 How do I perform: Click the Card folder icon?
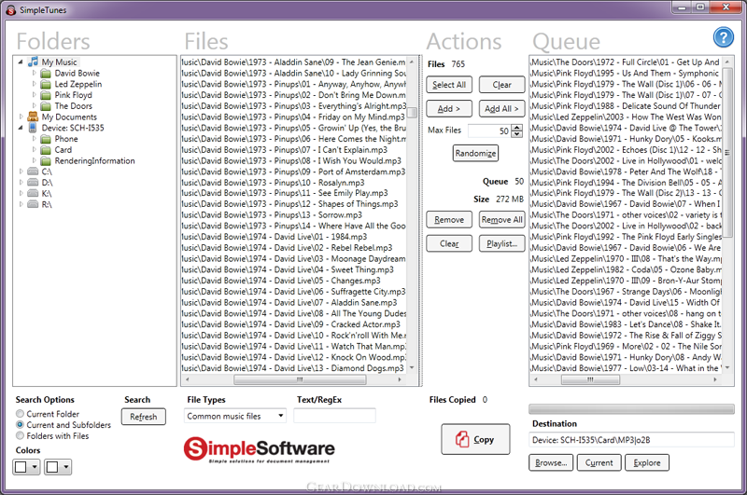46,150
